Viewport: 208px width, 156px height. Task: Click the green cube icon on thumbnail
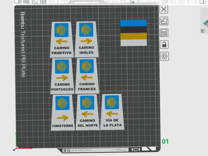[x=203, y=31]
